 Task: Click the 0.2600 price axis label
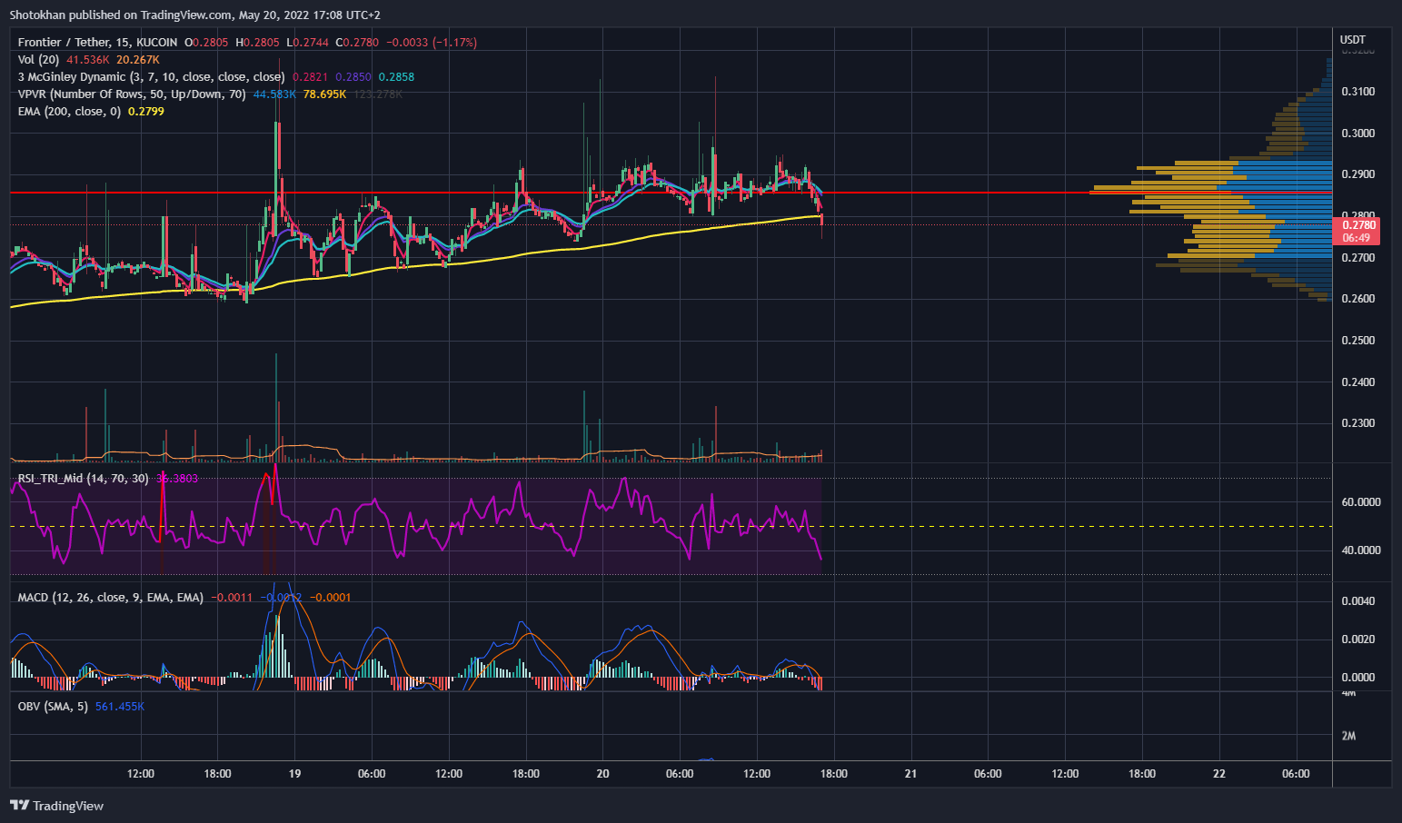pos(1358,299)
